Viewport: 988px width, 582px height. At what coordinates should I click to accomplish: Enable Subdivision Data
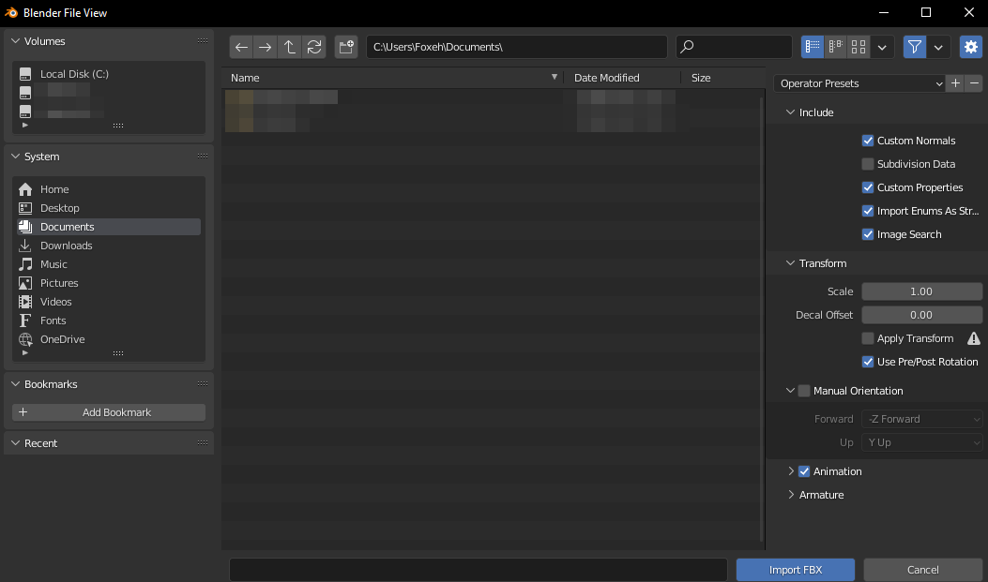pos(868,164)
